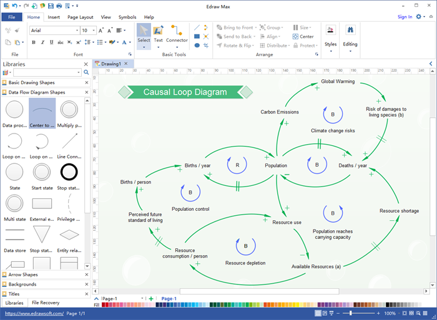Click the Editing binoculars icon
Viewport: 437px width, 320px height.
tap(350, 31)
